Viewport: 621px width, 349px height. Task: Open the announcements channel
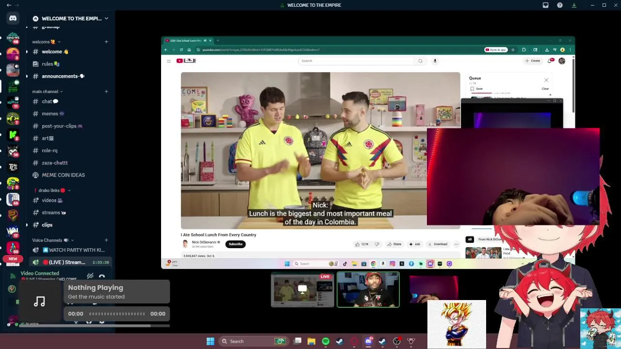point(70,76)
